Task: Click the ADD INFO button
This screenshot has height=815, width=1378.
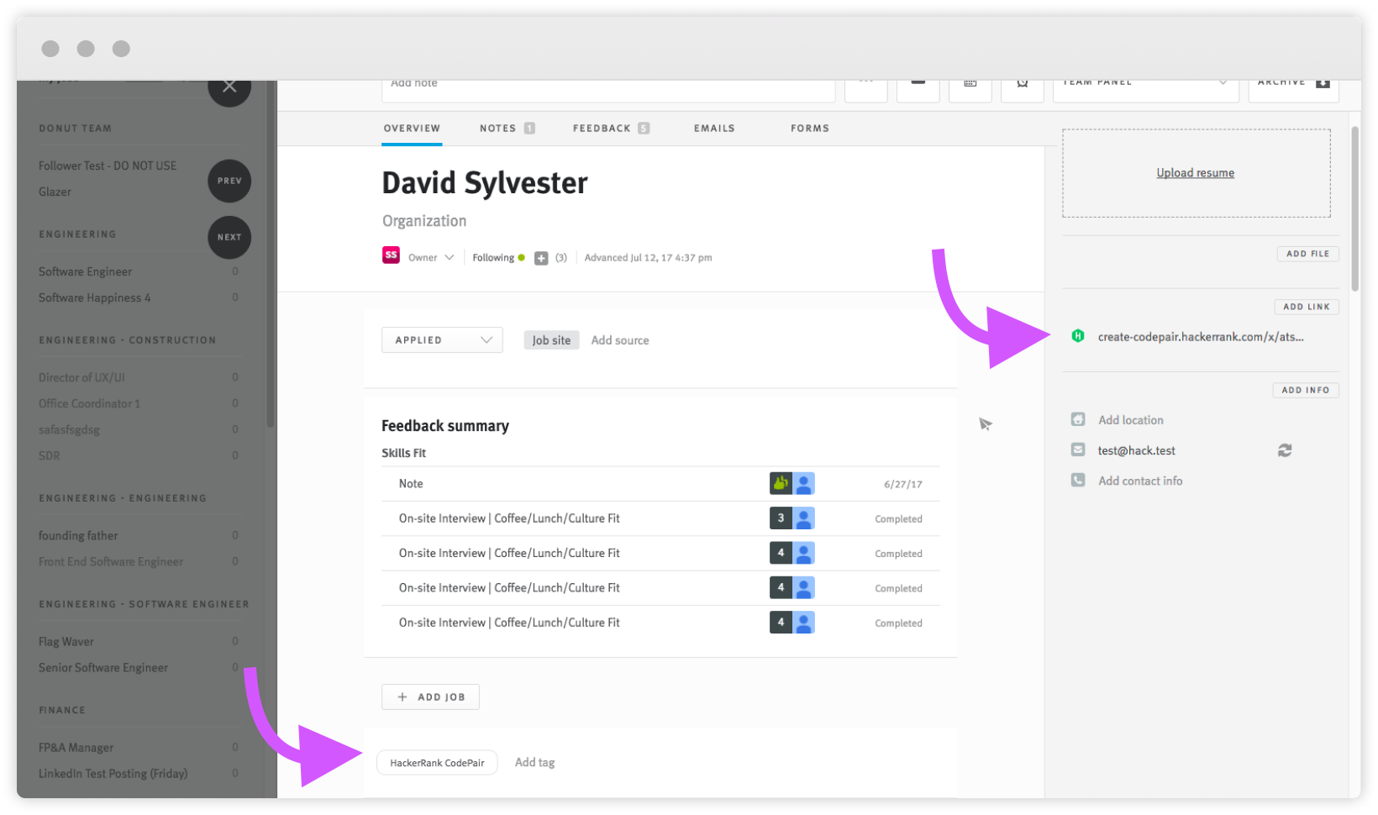Action: 1305,390
